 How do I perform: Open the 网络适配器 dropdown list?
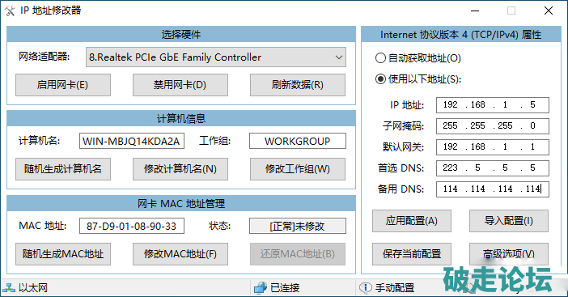(216, 57)
